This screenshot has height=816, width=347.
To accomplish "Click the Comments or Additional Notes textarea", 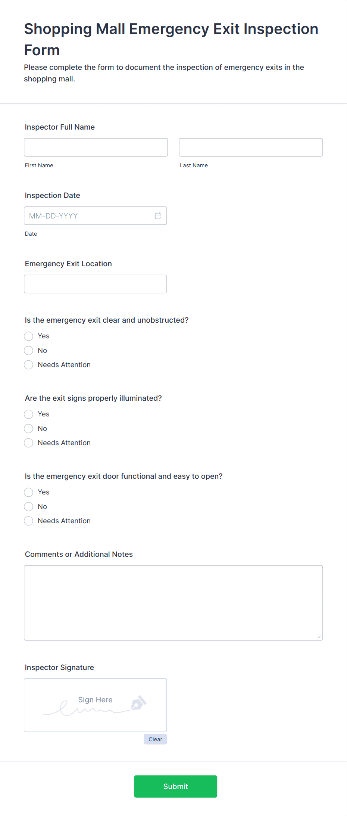I will pos(173,601).
